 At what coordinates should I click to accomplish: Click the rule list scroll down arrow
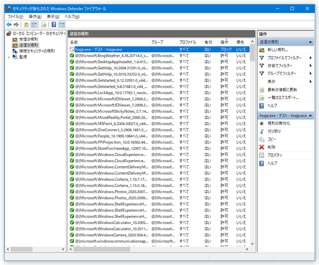[252, 243]
